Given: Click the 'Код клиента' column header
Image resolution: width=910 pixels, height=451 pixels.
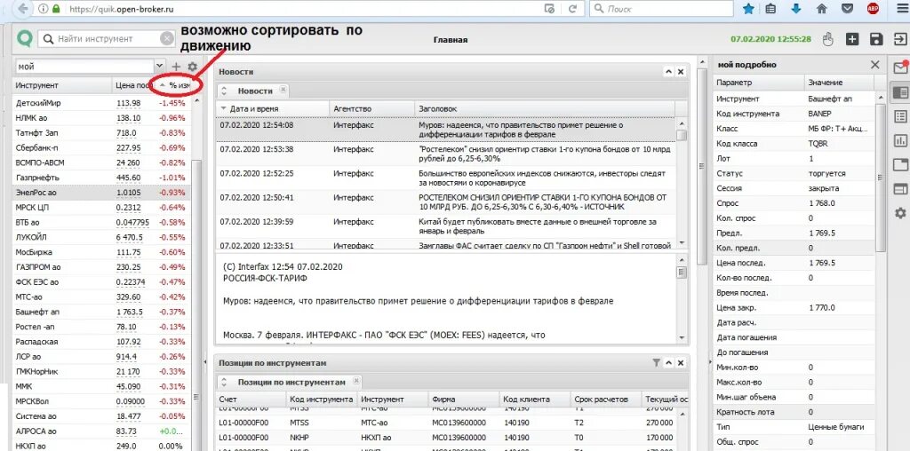Looking at the screenshot, I should (534, 400).
